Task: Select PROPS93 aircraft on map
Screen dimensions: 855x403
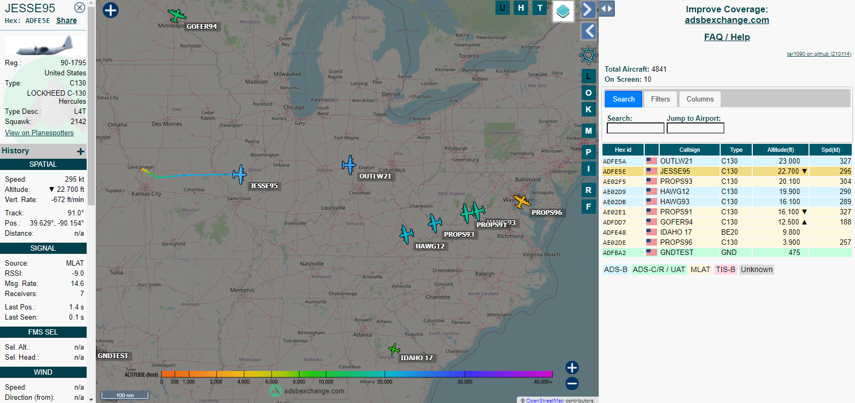Action: pos(435,223)
